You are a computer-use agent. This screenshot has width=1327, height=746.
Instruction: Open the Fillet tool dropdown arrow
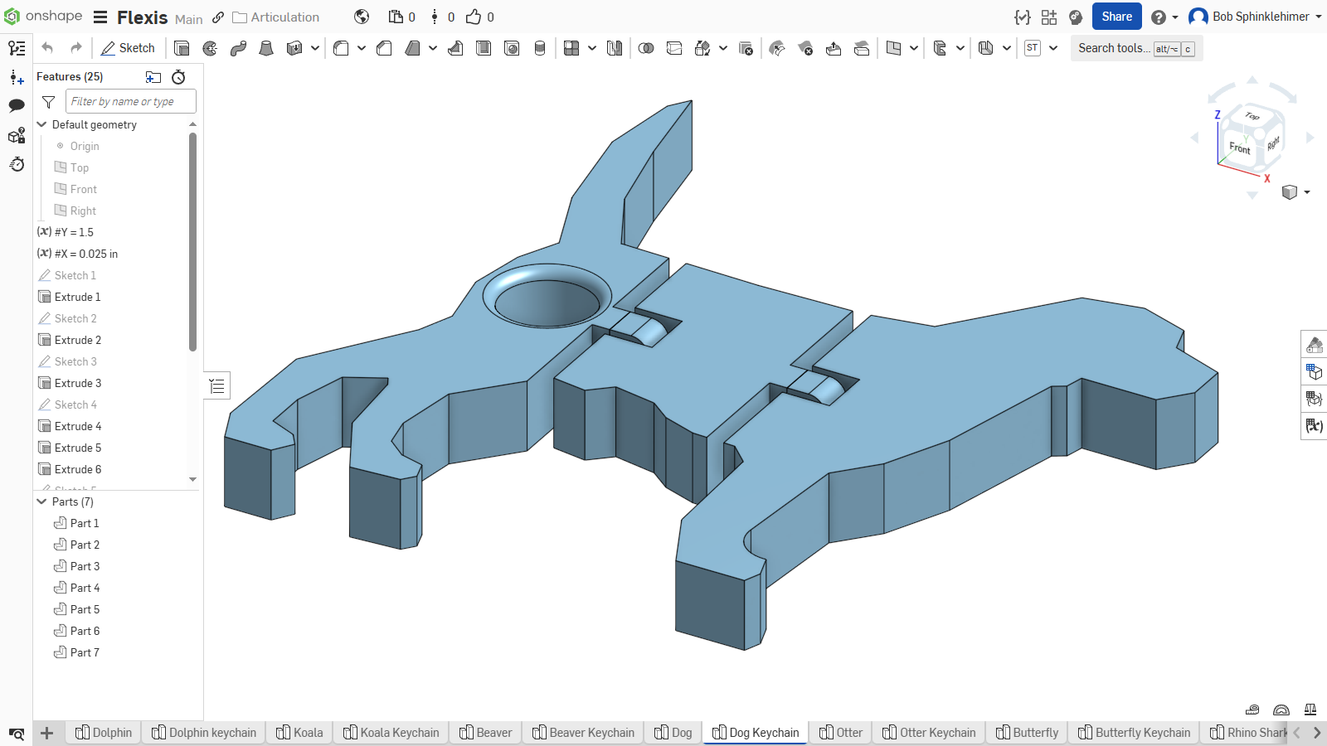362,48
